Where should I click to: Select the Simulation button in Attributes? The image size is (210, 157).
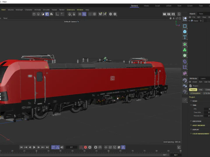pos(196,93)
